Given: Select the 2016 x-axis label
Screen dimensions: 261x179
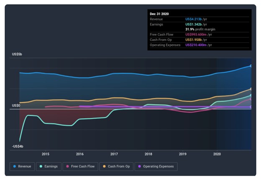Looking at the screenshot, I should tap(79, 154).
